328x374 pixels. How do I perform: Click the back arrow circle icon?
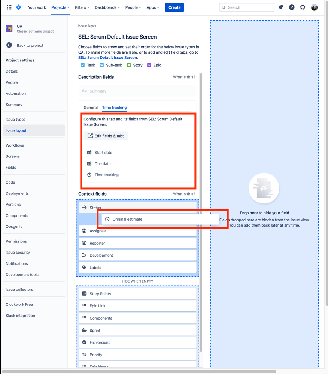(x=9, y=45)
